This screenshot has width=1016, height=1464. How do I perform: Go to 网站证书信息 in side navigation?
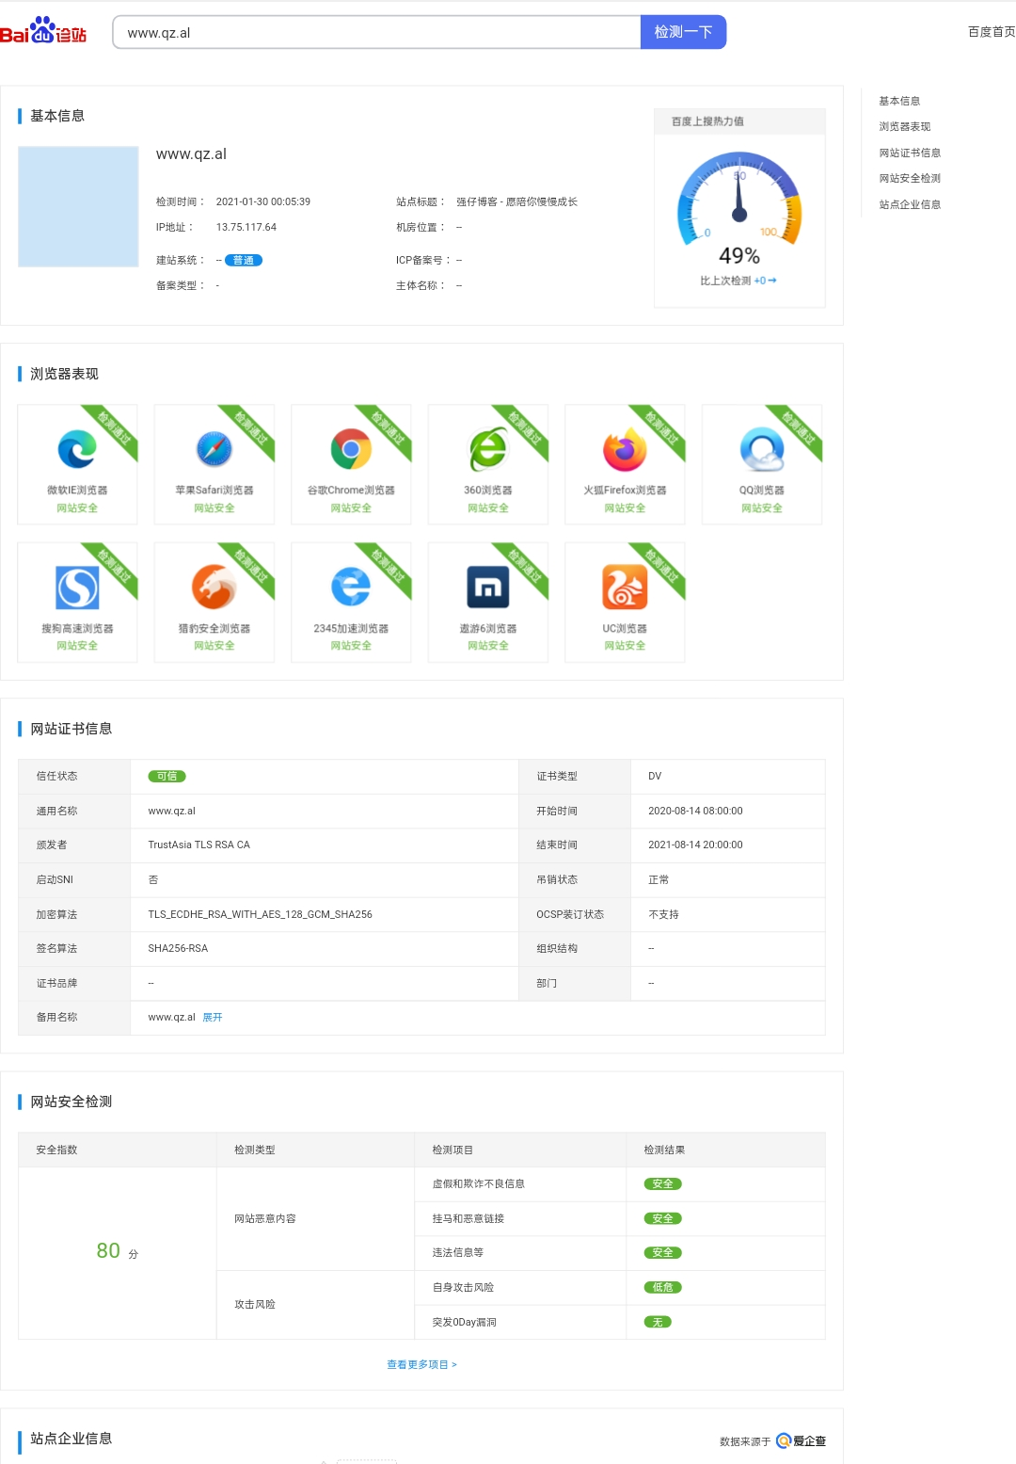click(x=910, y=153)
